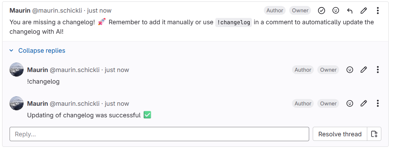Open more actions menu on top comment
394x150 pixels.
coord(377,11)
